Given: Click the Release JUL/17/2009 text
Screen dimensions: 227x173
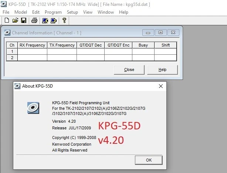Looking at the screenshot, I should pos(71,128).
